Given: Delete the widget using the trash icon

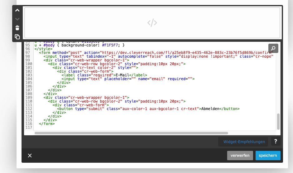Looking at the screenshot, I should pyautogui.click(x=17, y=28).
